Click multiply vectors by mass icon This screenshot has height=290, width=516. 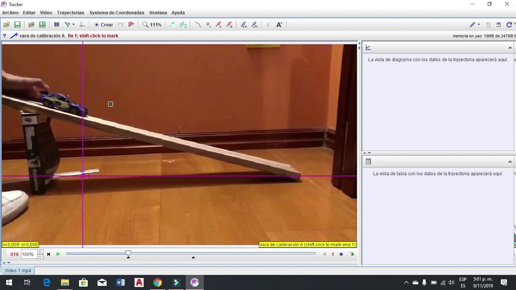pyautogui.click(x=254, y=25)
